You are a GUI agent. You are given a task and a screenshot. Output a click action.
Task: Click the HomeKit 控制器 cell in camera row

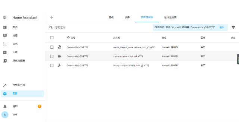(170, 56)
